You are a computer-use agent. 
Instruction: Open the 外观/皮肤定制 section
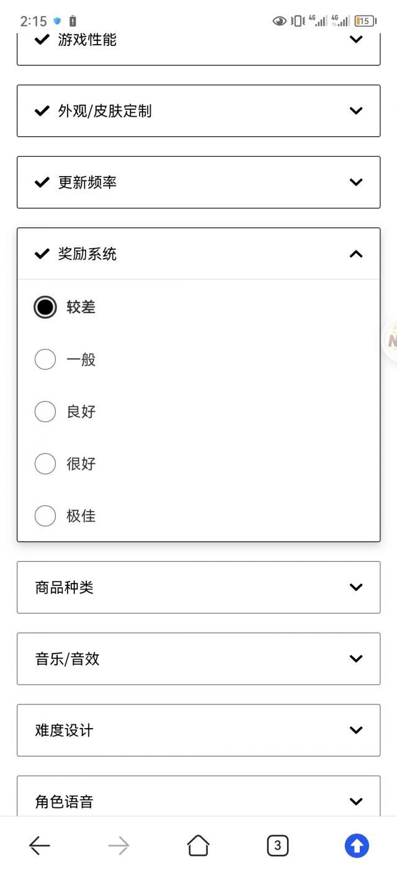point(198,111)
